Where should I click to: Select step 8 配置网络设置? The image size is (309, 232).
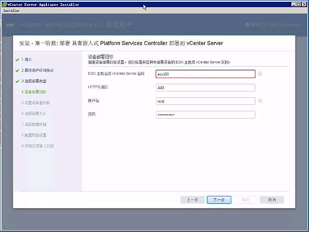click(34, 135)
